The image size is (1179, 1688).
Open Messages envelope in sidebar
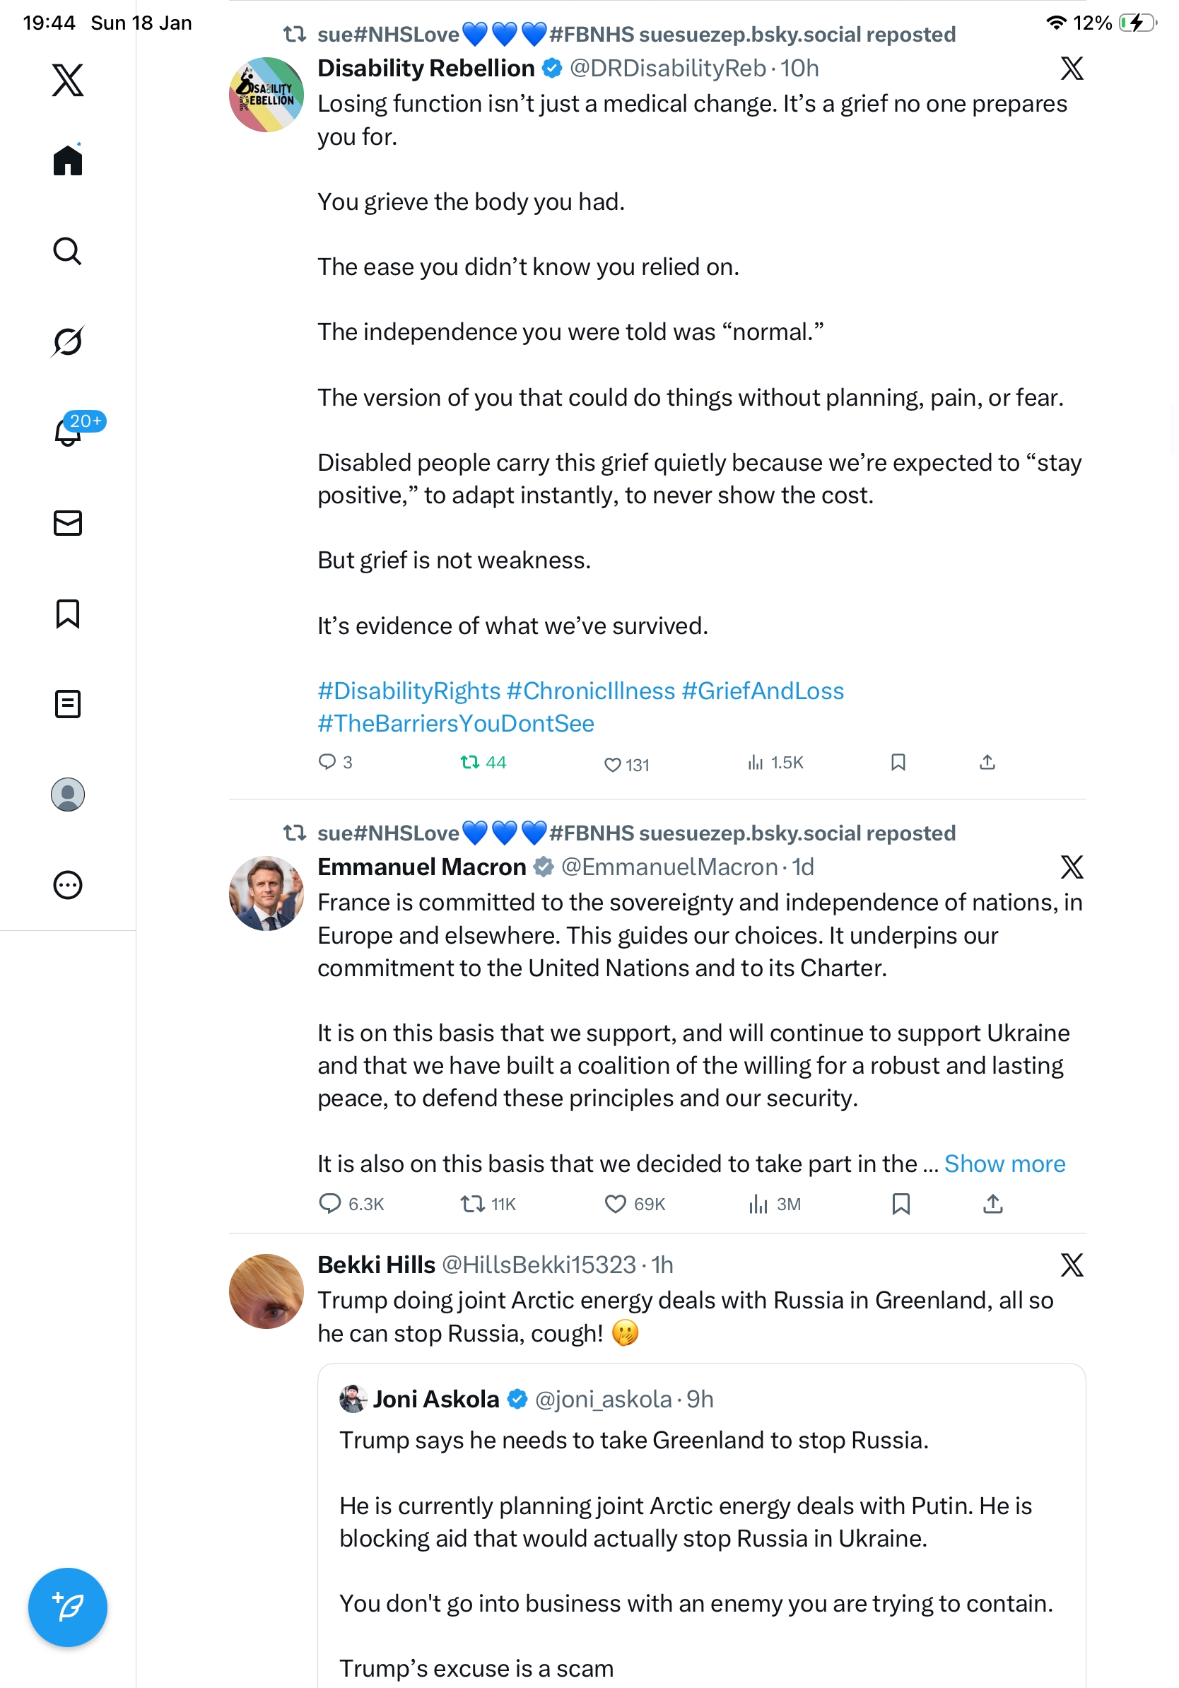[68, 524]
